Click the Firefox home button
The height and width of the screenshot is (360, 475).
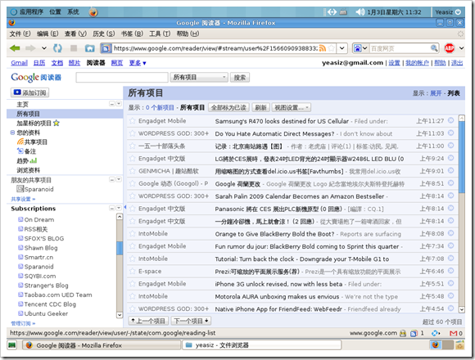(89, 47)
